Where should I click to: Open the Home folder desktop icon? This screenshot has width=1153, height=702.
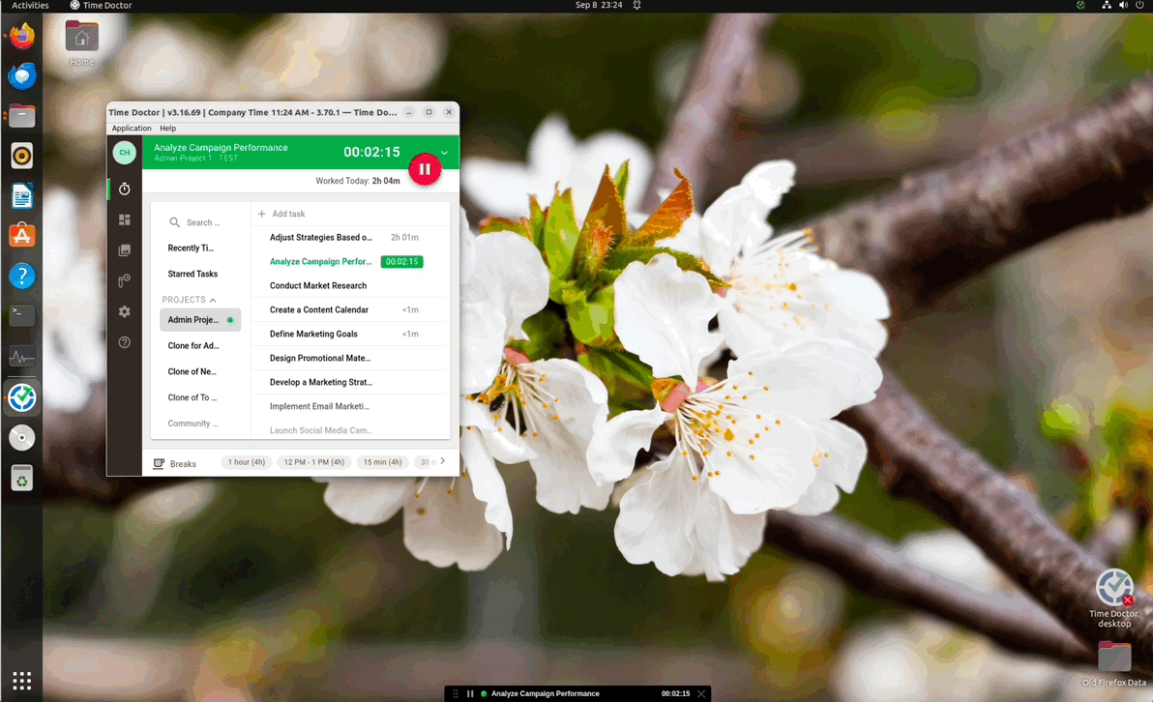81,43
